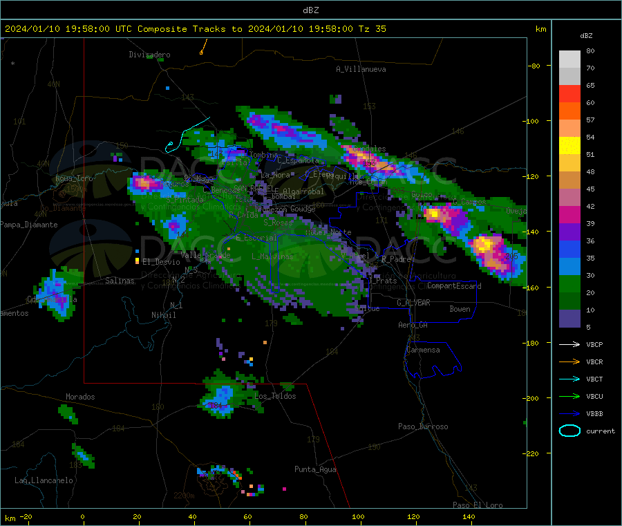The width and height of the screenshot is (622, 526).
Task: Click the 100 km horizontal axis tick
Action: coord(358,517)
